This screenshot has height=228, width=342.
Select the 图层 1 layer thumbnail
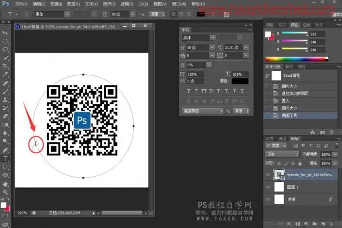click(x=279, y=187)
